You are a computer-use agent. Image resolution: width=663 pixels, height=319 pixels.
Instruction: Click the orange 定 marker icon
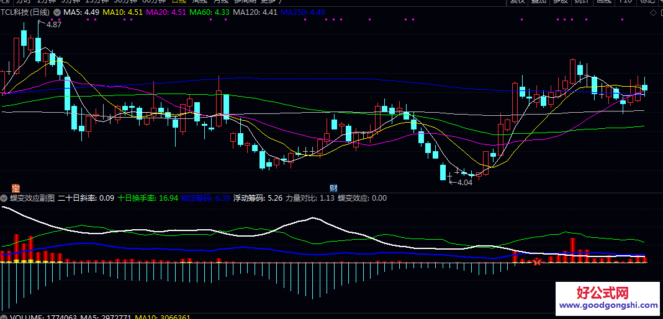(16, 188)
